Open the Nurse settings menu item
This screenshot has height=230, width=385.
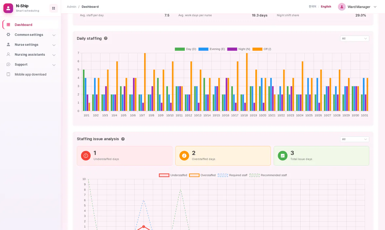point(30,45)
